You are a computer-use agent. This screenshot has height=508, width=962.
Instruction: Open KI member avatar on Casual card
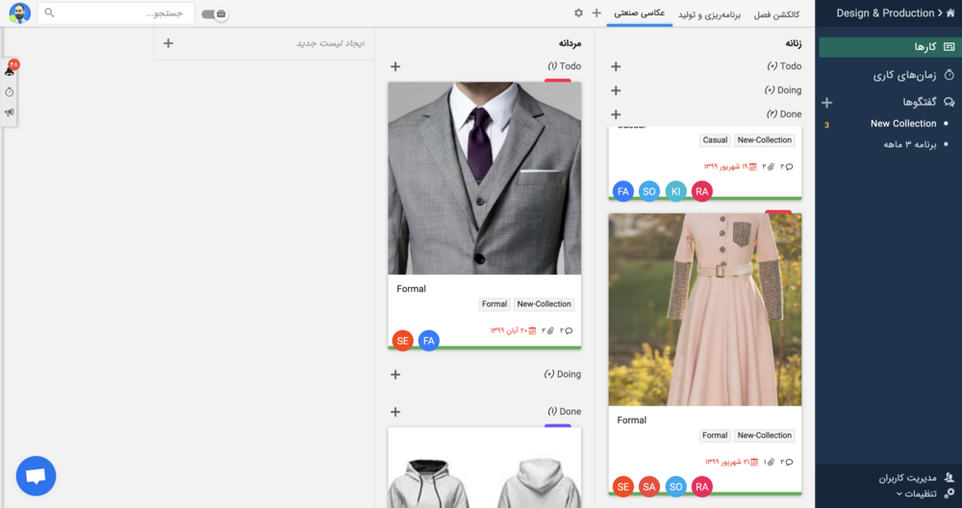point(675,191)
